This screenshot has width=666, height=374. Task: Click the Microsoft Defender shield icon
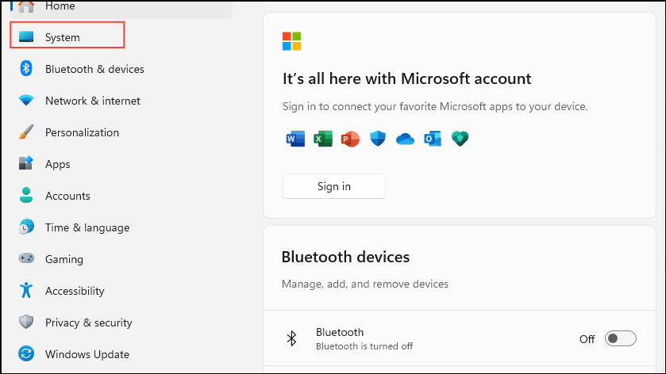(378, 138)
